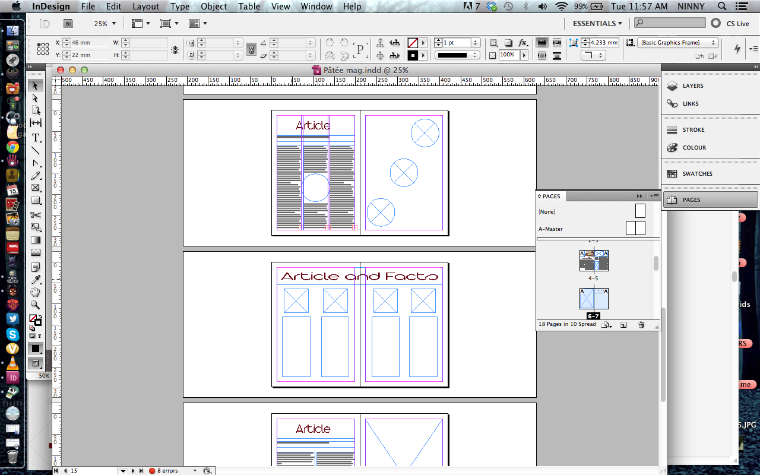Toggle the view mode button in toolbox
Screen dimensions: 760x475
(x=36, y=363)
